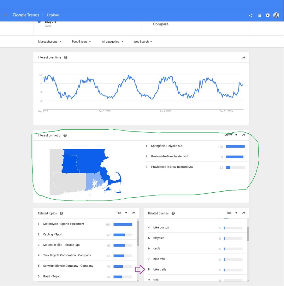This screenshot has width=284, height=286.
Task: Share the Interest by metro card
Action: point(244,135)
